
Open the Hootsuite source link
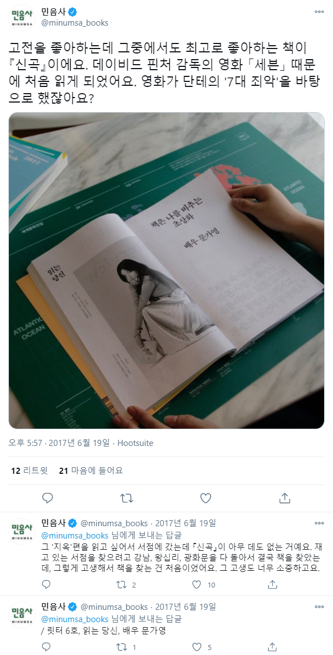pyautogui.click(x=135, y=443)
